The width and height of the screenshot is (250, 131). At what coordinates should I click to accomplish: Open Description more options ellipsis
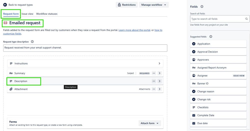click(154, 81)
